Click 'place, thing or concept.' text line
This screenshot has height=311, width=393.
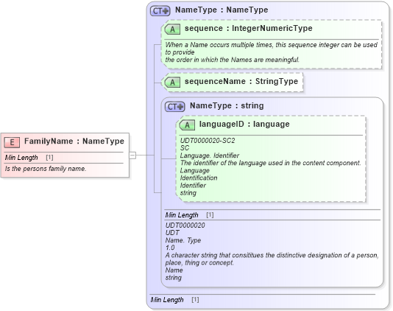(199, 262)
